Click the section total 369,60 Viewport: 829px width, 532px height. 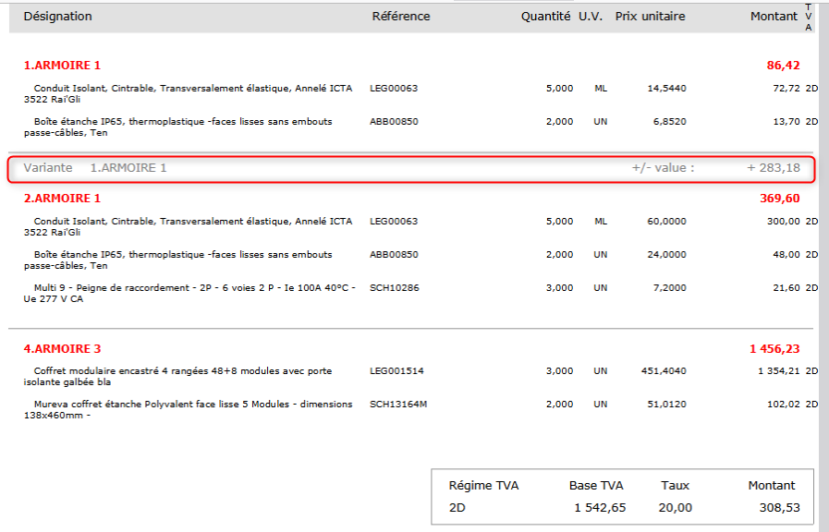click(x=780, y=198)
